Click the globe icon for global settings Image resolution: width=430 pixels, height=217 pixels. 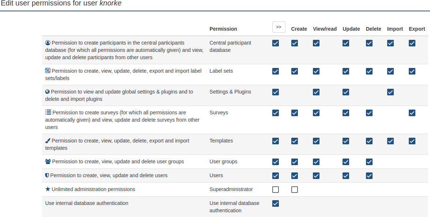click(48, 92)
